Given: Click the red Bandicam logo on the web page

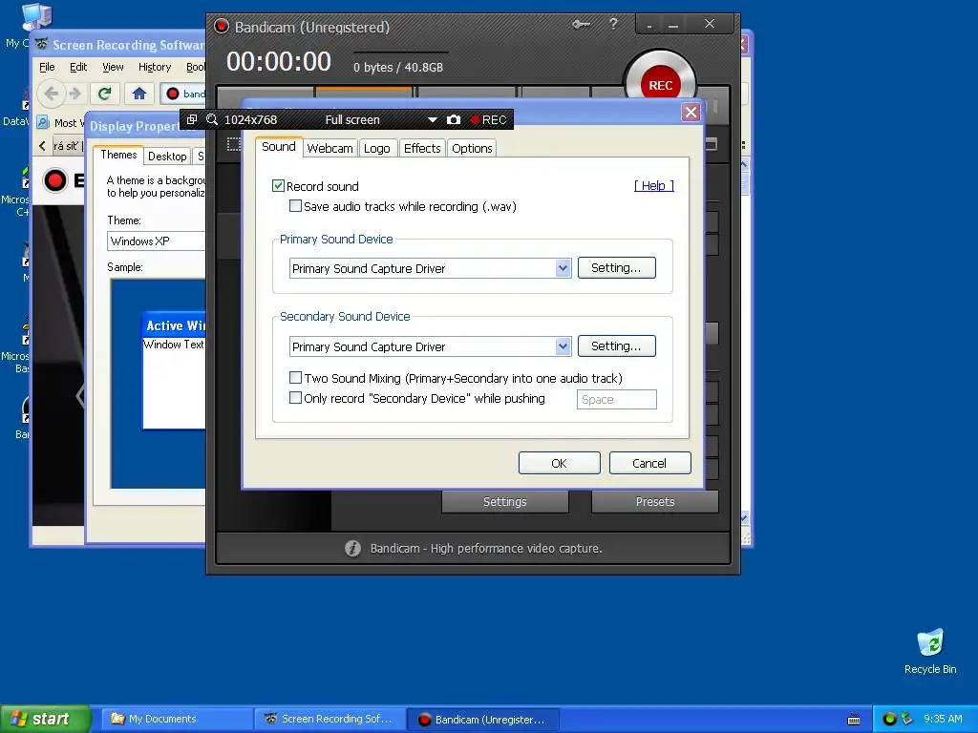Looking at the screenshot, I should point(54,180).
